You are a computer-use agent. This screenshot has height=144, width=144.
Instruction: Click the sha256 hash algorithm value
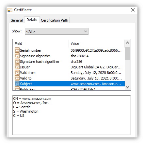[76, 62]
